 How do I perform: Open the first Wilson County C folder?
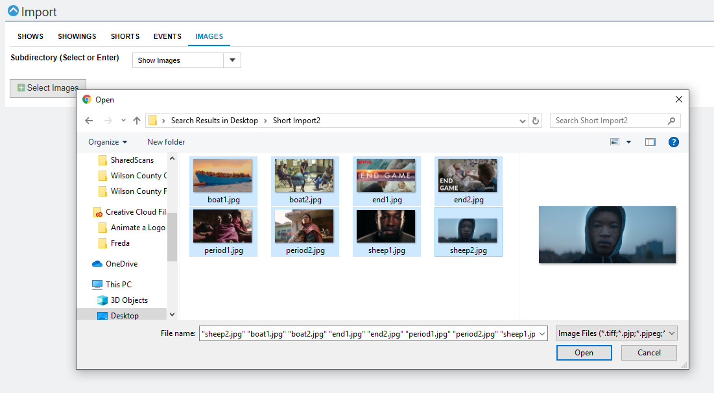tap(133, 176)
